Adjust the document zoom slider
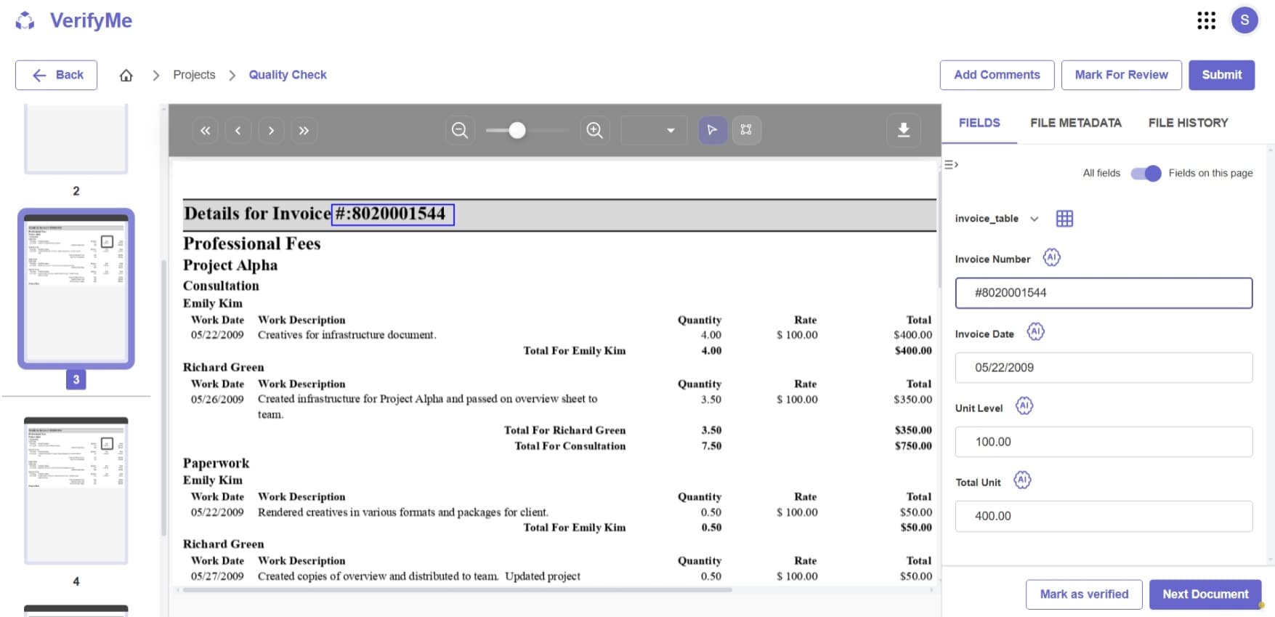The height and width of the screenshot is (617, 1275). [x=517, y=130]
